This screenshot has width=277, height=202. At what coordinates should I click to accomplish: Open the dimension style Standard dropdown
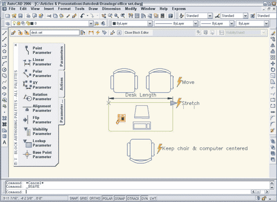pos(245,16)
